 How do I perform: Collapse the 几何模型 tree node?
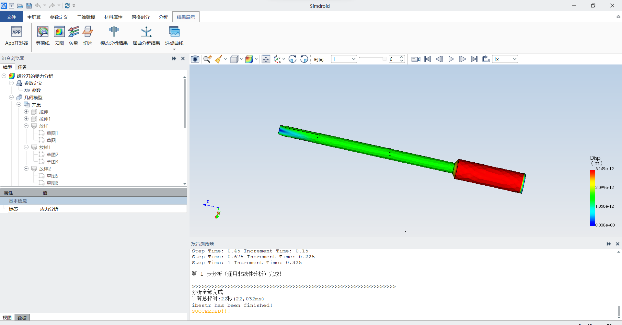click(11, 97)
